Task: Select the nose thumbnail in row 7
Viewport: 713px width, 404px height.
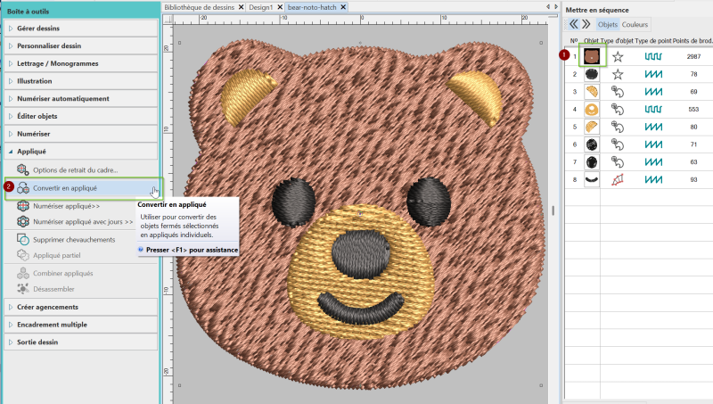Action: click(x=592, y=162)
